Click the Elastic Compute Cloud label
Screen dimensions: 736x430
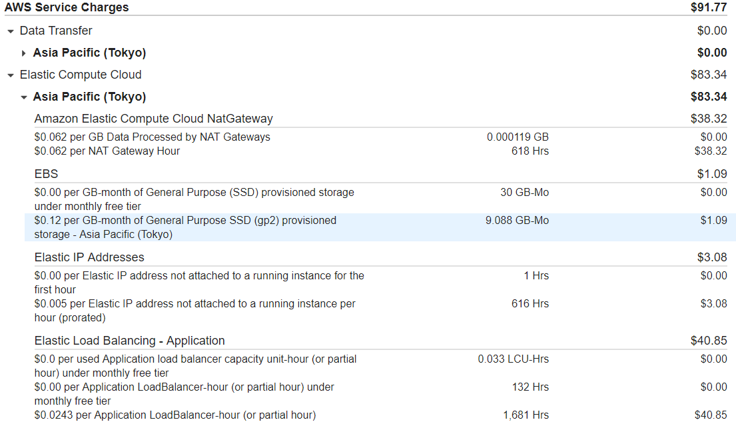(81, 75)
